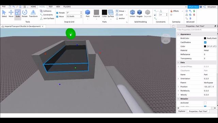Collapse the Behavior section
This screenshot has width=218, height=123.
click(x=178, y=99)
